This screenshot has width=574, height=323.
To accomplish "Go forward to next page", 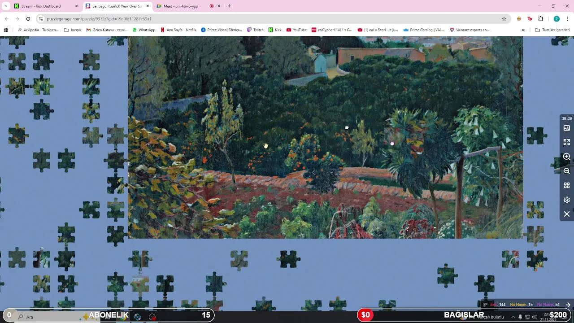I will tap(17, 19).
